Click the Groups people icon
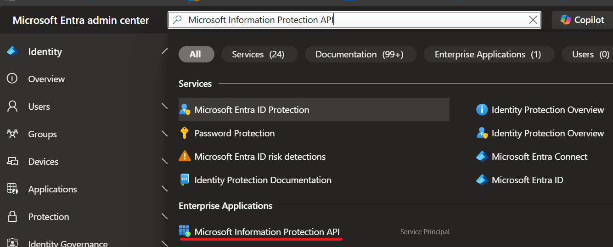 coord(12,134)
